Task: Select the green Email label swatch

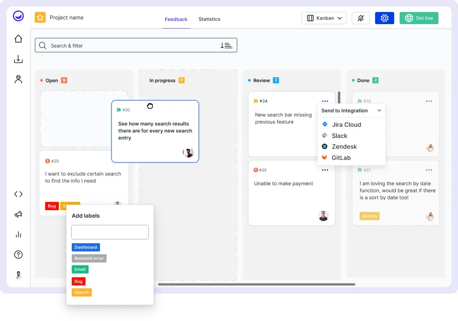Action: point(80,269)
